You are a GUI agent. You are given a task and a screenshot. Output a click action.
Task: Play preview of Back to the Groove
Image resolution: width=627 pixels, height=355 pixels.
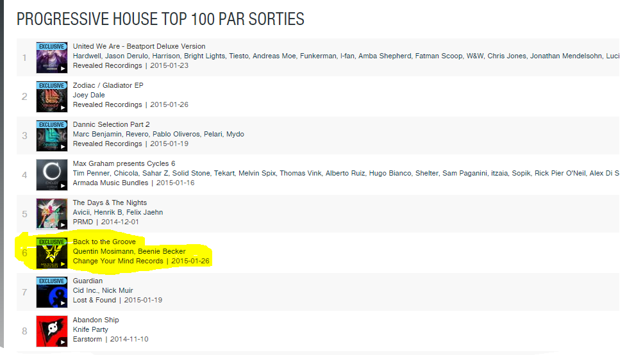63,264
